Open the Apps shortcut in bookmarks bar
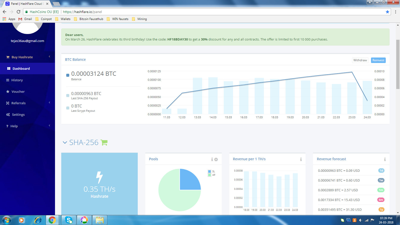 point(9,19)
